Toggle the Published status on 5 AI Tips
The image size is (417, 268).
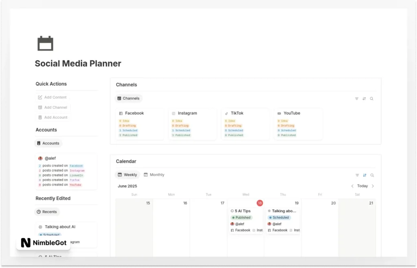241,217
